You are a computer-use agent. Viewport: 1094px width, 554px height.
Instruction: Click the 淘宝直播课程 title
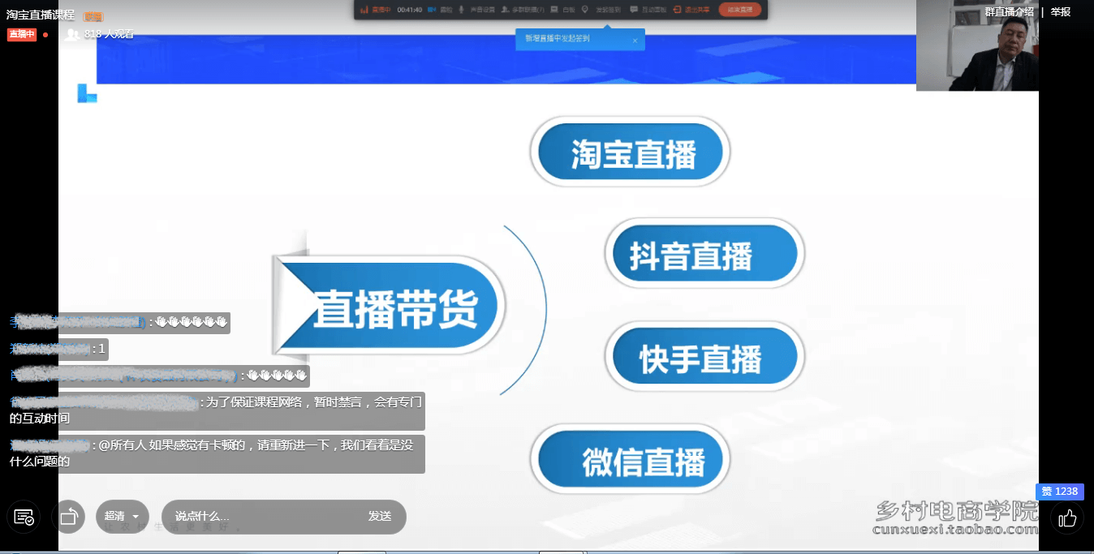click(41, 15)
